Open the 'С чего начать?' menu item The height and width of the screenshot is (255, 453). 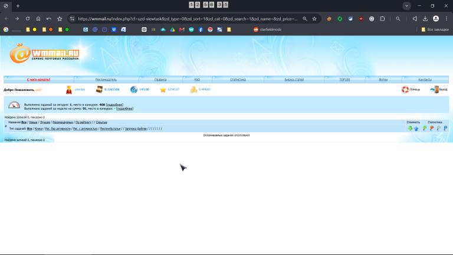(38, 80)
